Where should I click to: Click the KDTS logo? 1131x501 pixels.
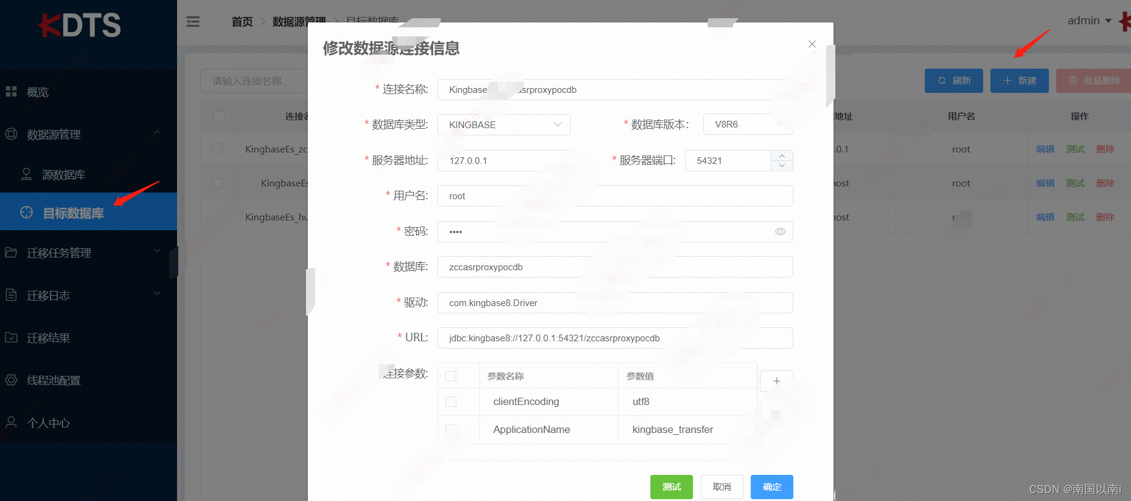[x=79, y=26]
